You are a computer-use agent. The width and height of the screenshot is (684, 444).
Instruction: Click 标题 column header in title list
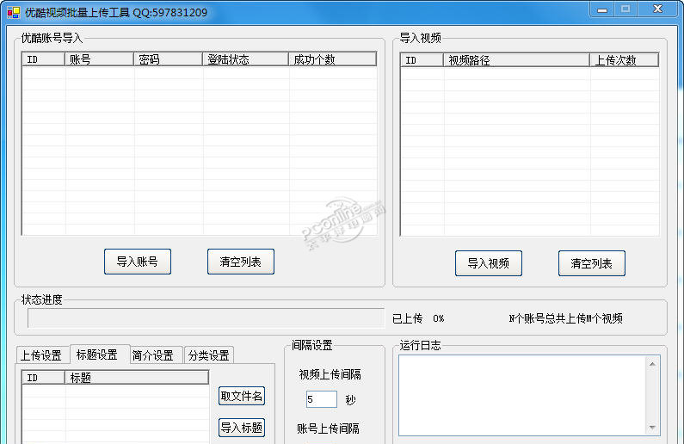coord(137,378)
